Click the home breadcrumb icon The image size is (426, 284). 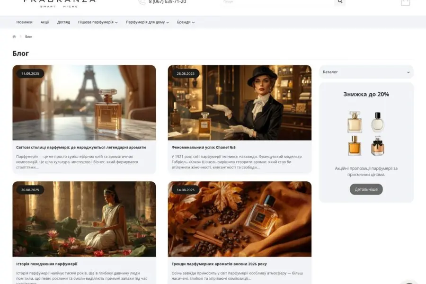(x=14, y=36)
